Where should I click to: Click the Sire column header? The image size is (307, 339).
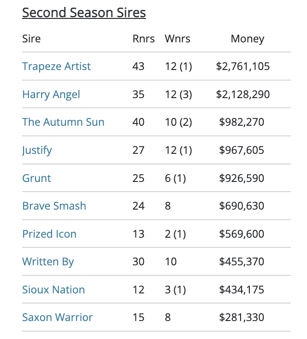tap(31, 39)
